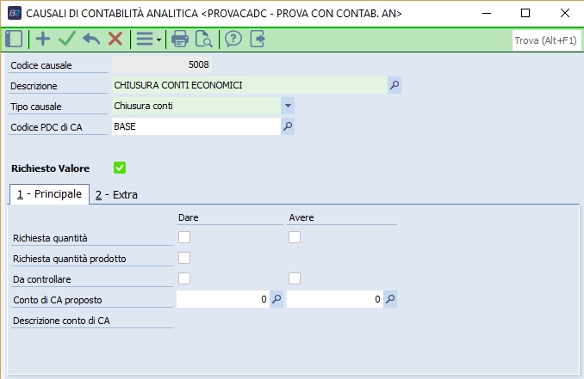Open the help question mark icon
The image size is (584, 379).
tap(233, 39)
